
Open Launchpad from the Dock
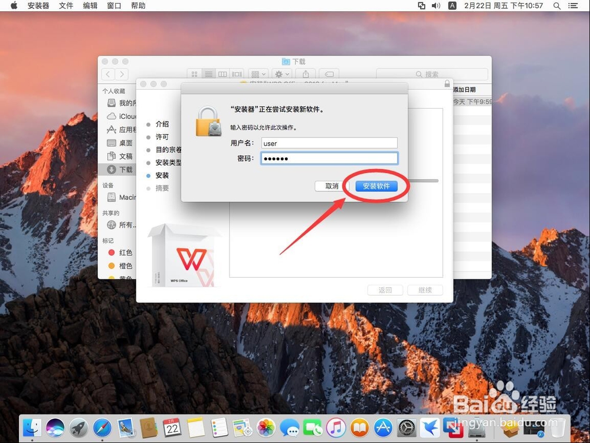tap(78, 428)
